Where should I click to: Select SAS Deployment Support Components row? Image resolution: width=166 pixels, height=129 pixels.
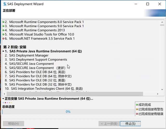[38, 60]
